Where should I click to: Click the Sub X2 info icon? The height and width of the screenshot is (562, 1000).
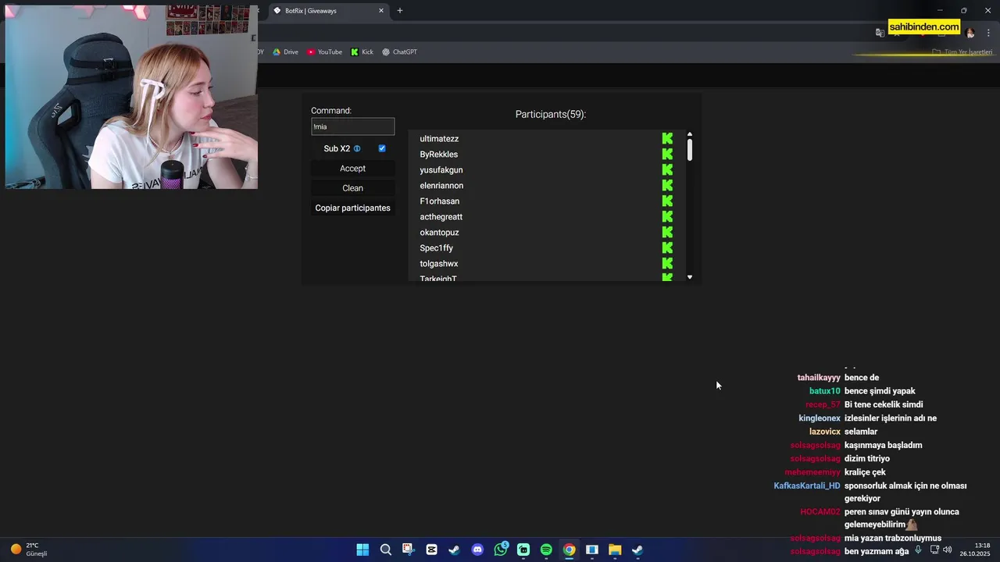click(357, 148)
